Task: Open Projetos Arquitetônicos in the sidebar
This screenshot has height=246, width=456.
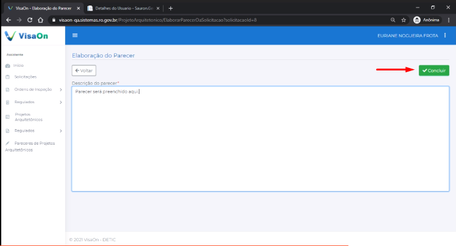Action: point(28,117)
